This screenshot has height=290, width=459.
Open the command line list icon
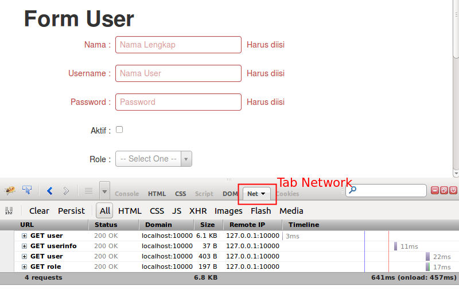88,191
